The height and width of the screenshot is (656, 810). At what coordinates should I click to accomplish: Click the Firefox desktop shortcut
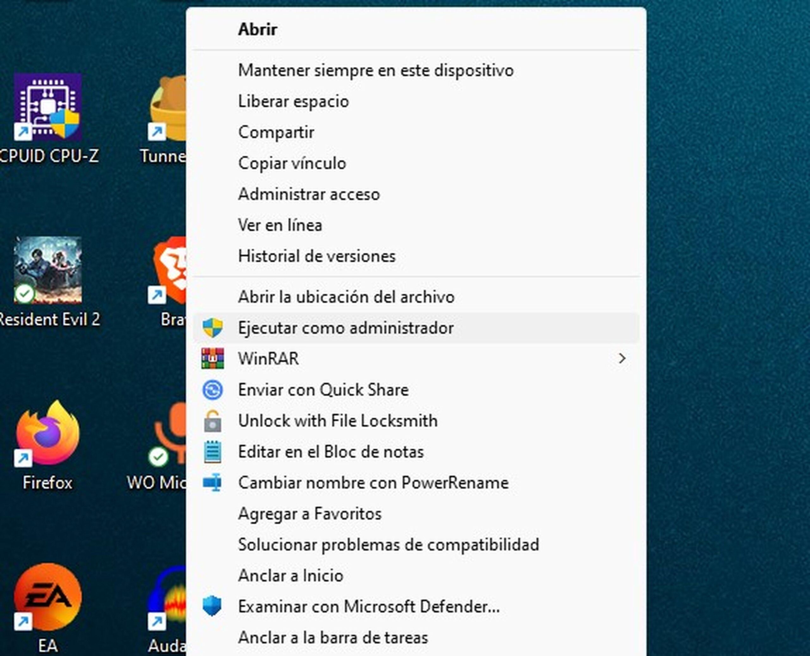click(x=48, y=433)
